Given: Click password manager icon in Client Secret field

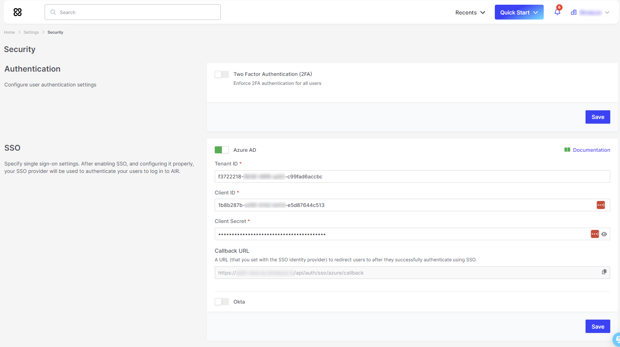Looking at the screenshot, I should [x=595, y=234].
